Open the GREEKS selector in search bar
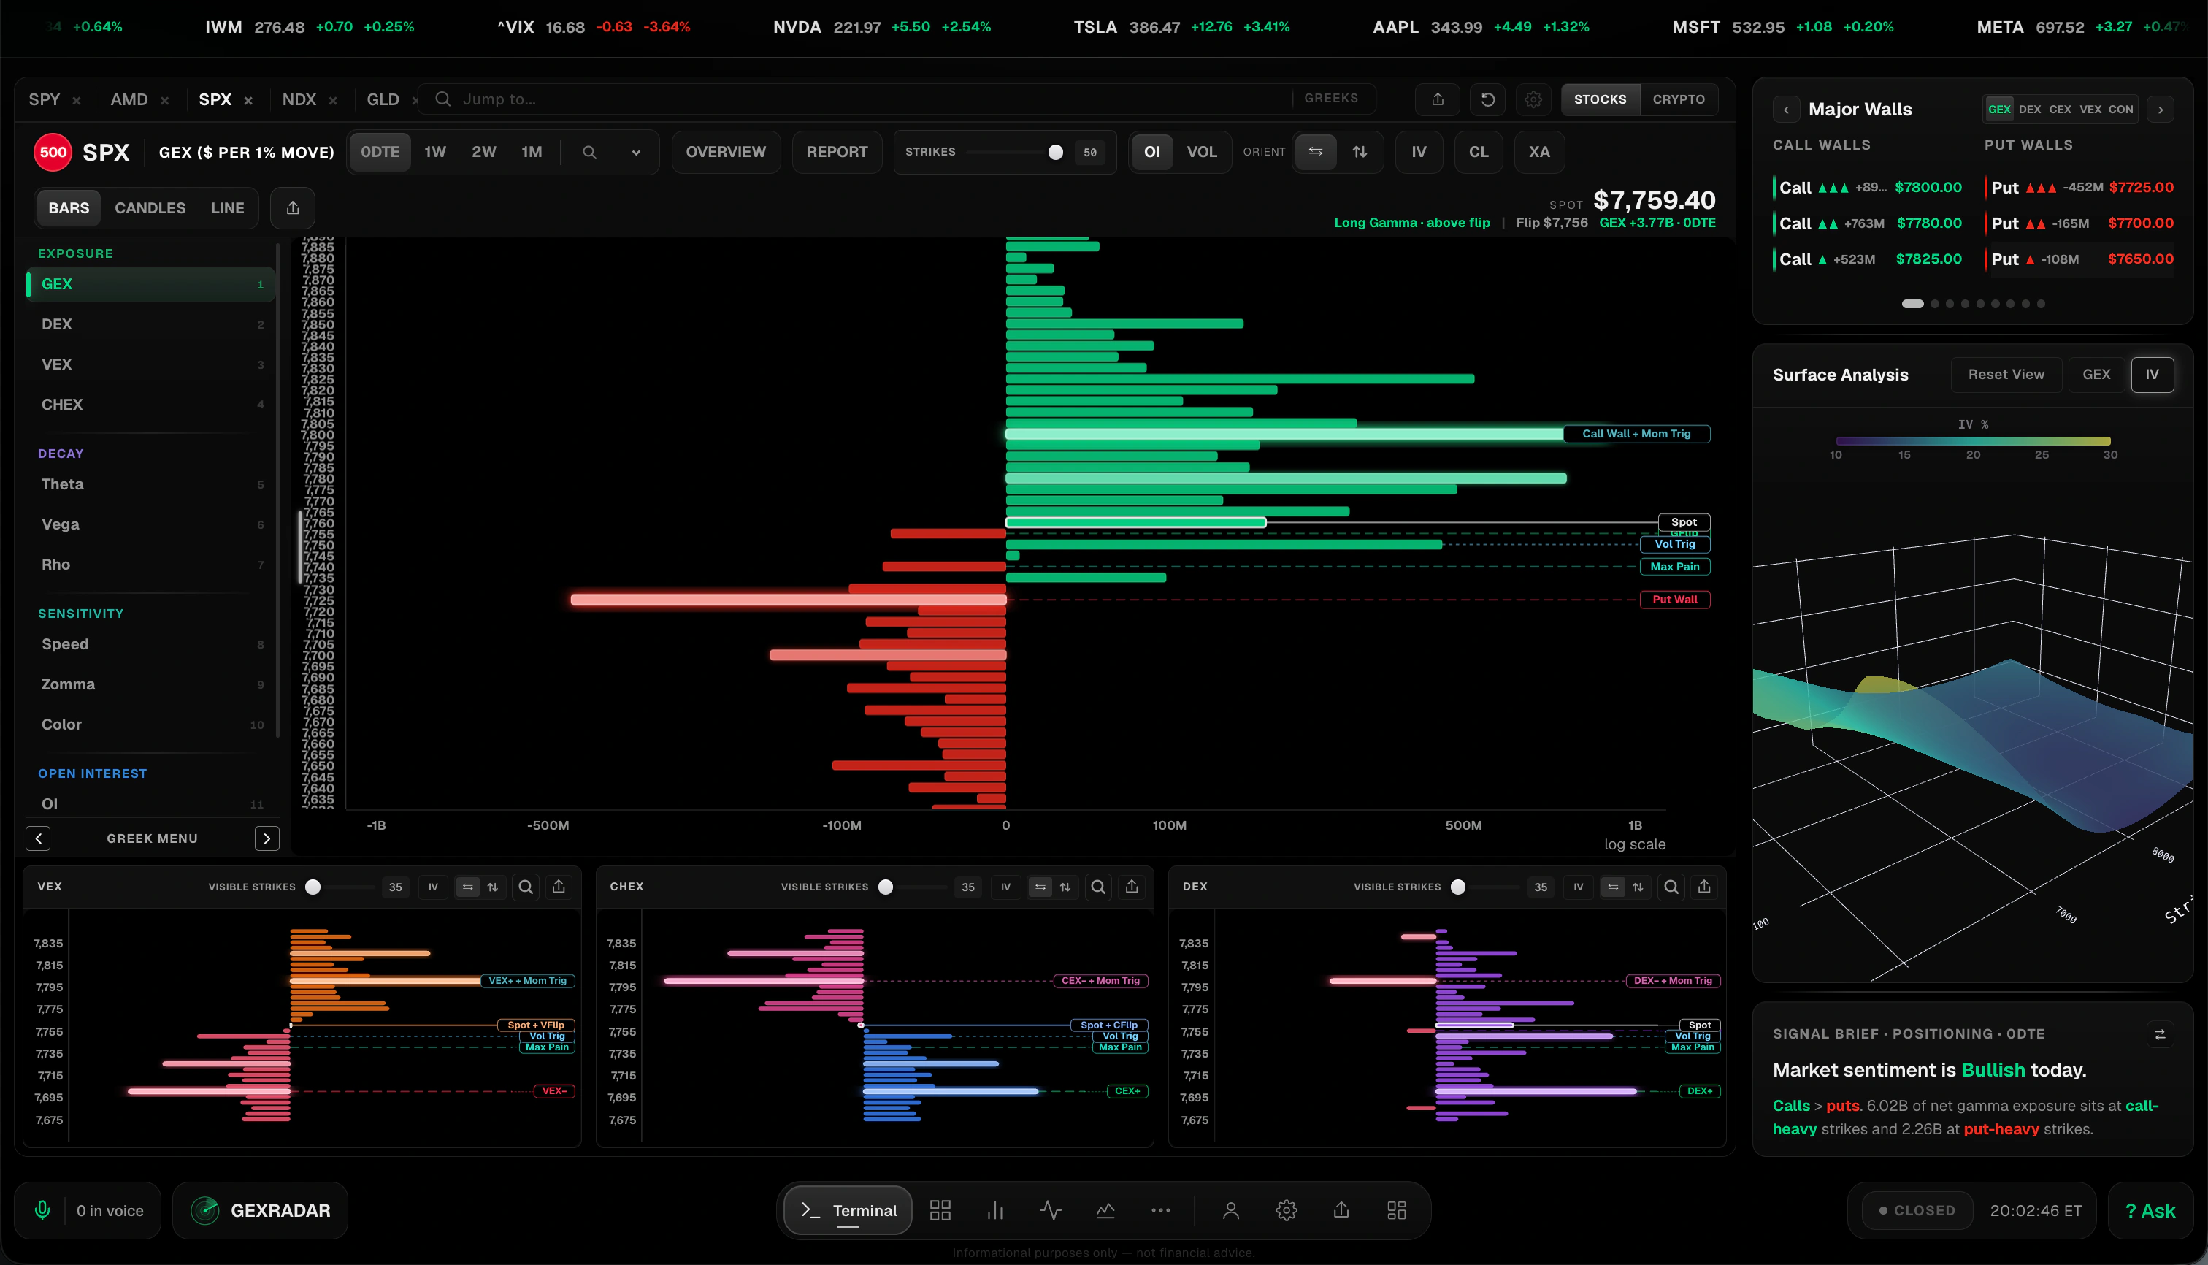 click(x=1330, y=98)
